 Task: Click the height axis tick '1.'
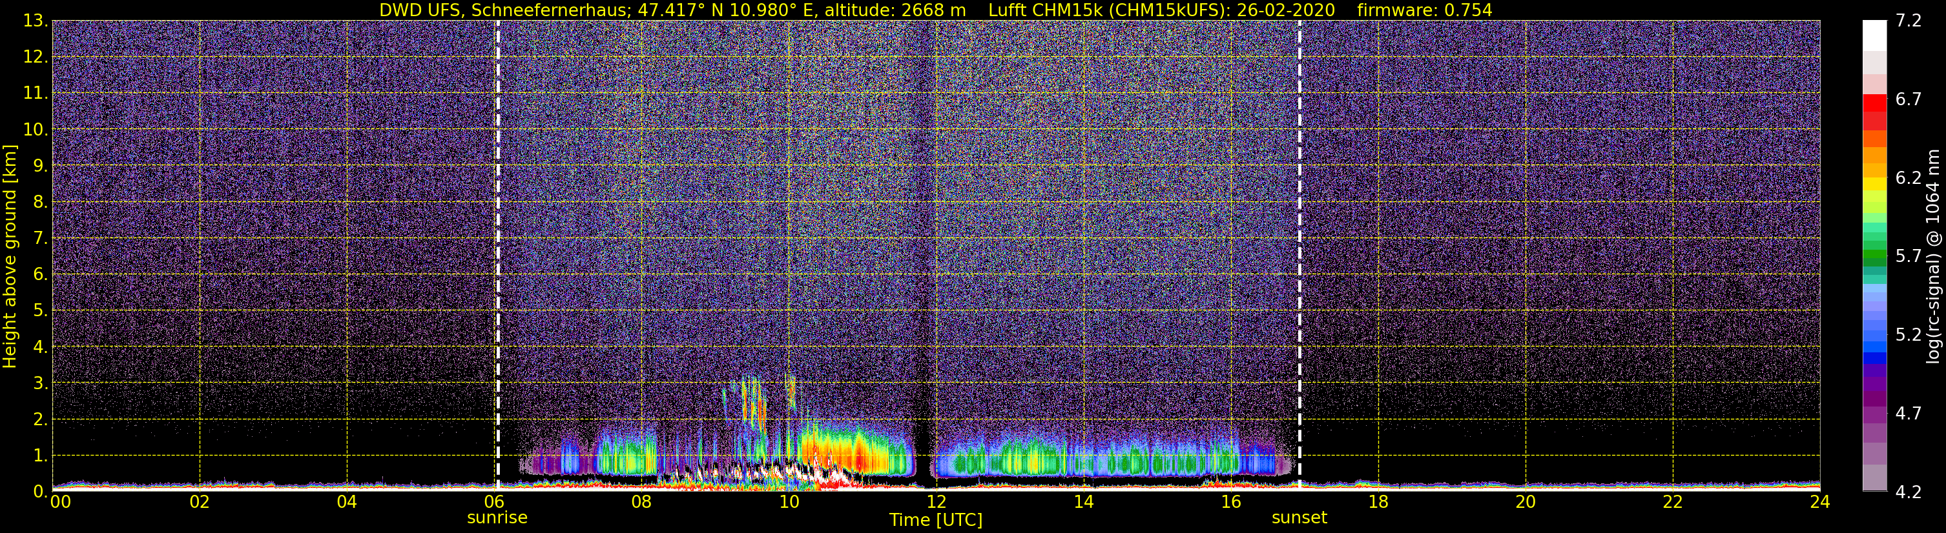tap(41, 456)
